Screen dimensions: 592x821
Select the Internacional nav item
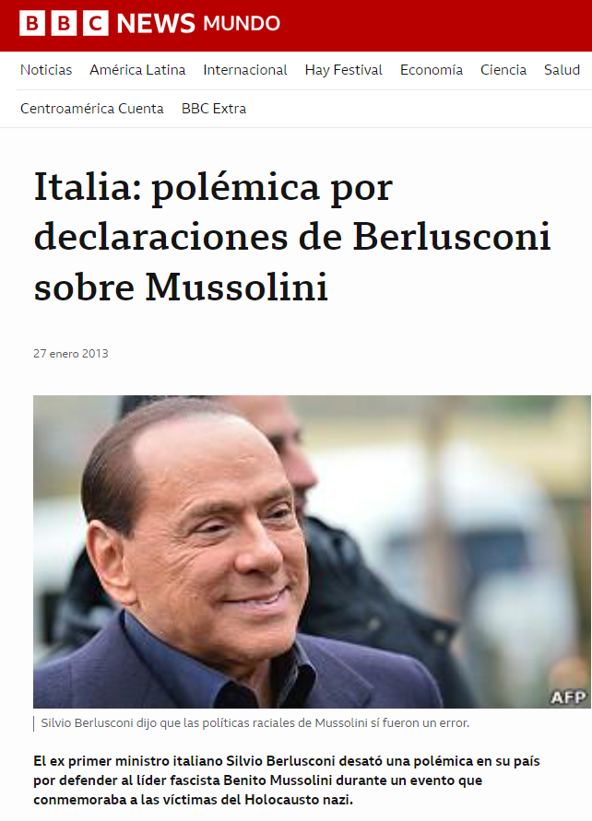[245, 70]
